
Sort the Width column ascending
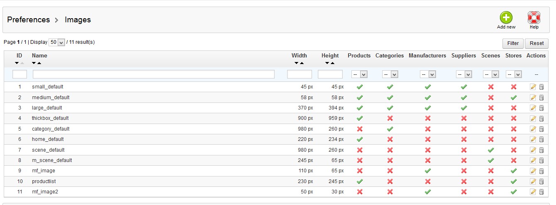pyautogui.click(x=302, y=63)
